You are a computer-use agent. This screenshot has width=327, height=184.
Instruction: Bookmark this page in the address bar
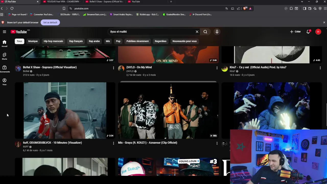[64, 8]
